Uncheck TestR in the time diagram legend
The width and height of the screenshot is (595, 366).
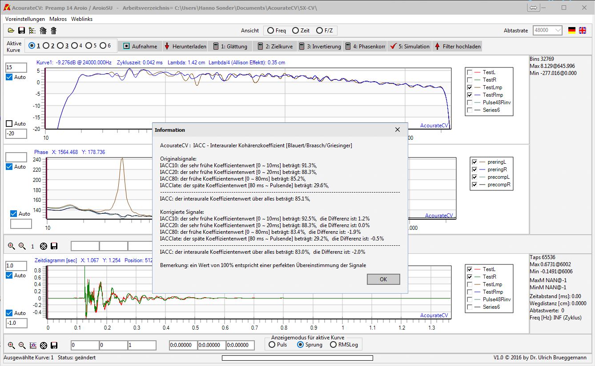pyautogui.click(x=470, y=277)
